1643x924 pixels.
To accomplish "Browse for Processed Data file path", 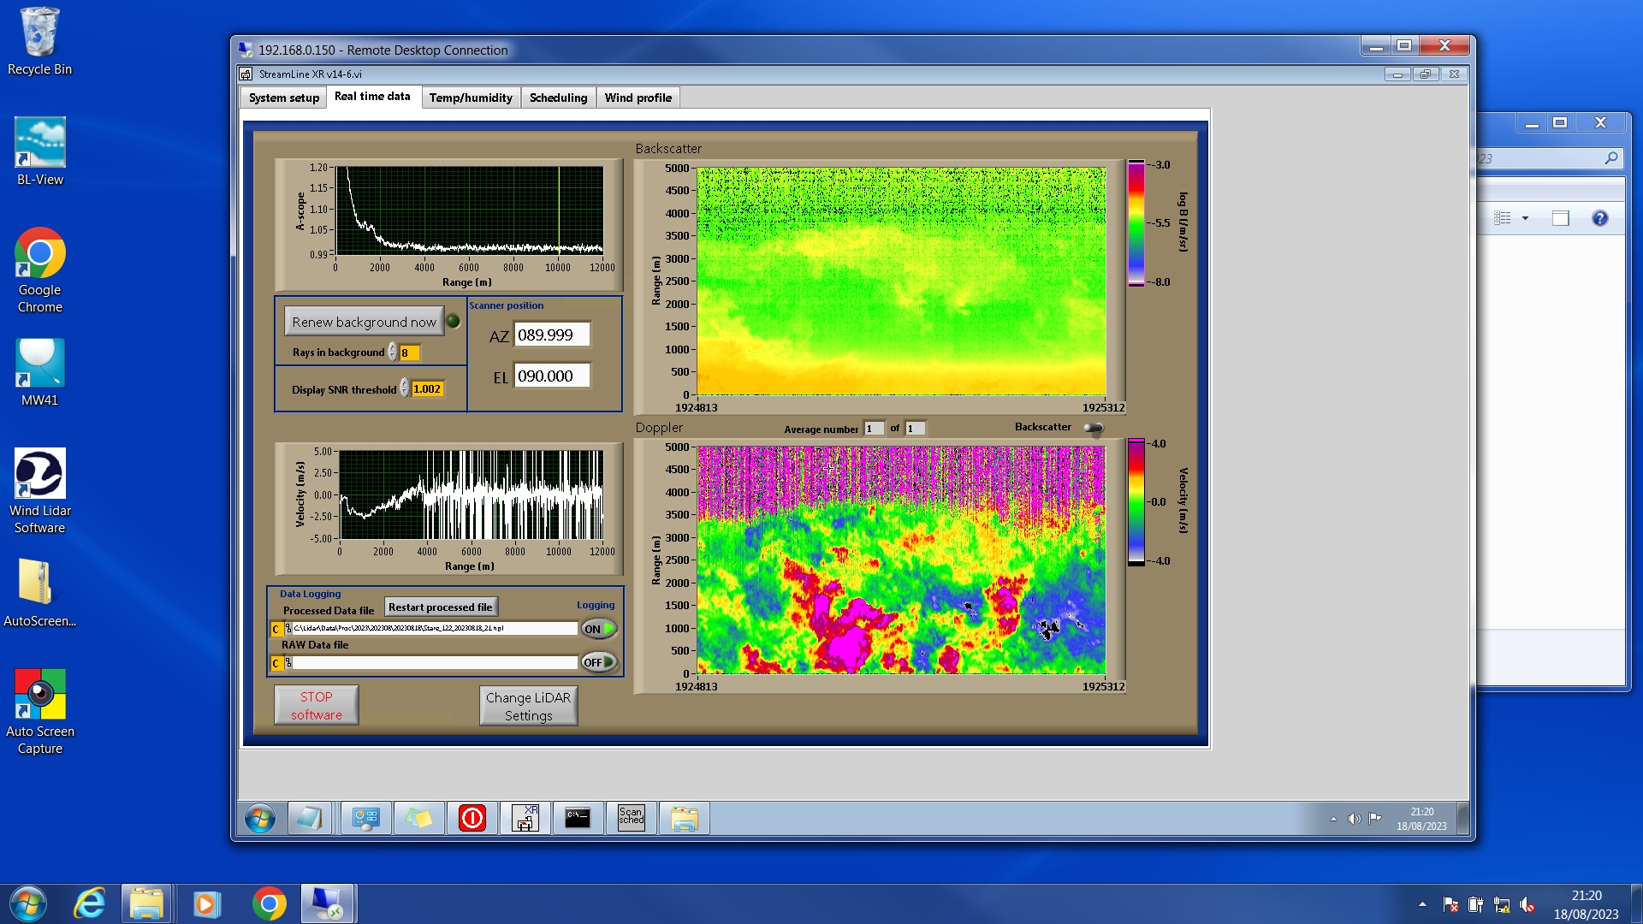I will pyautogui.click(x=288, y=629).
